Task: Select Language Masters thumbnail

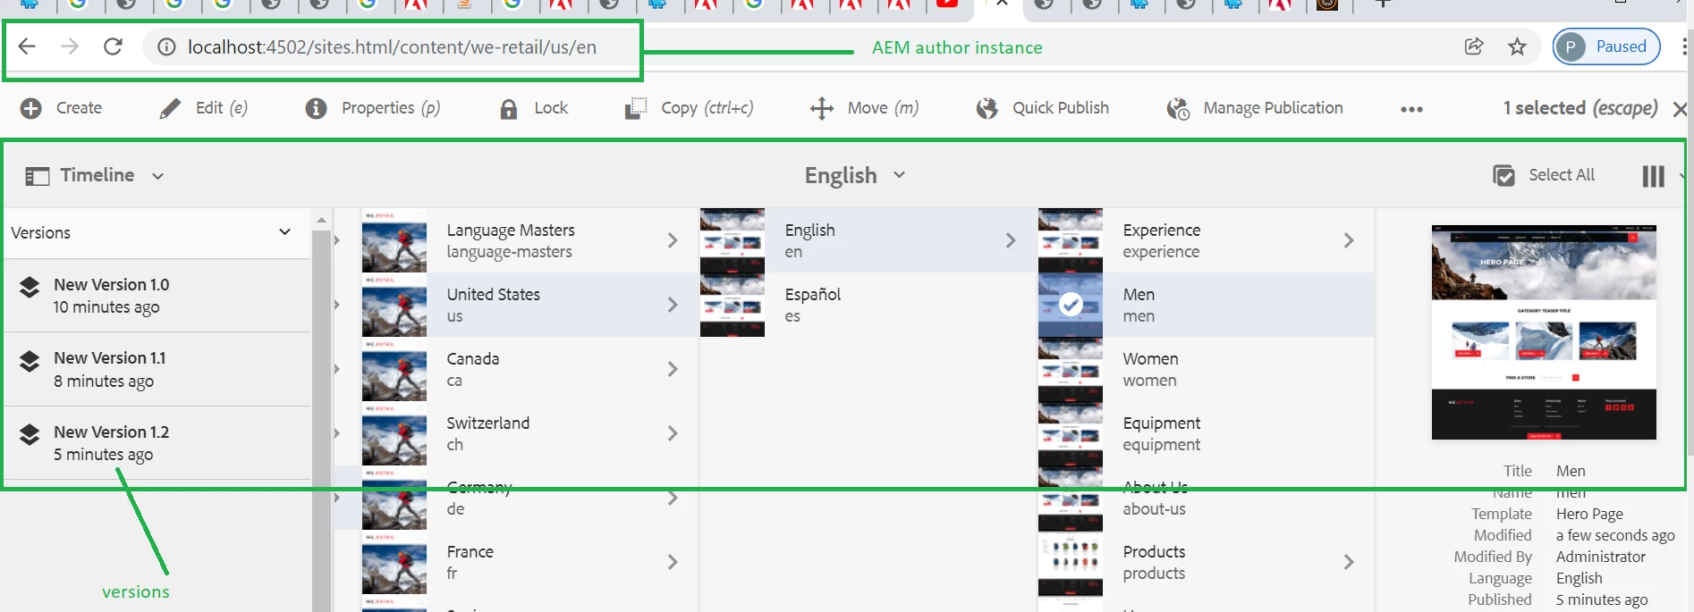Action: (394, 240)
